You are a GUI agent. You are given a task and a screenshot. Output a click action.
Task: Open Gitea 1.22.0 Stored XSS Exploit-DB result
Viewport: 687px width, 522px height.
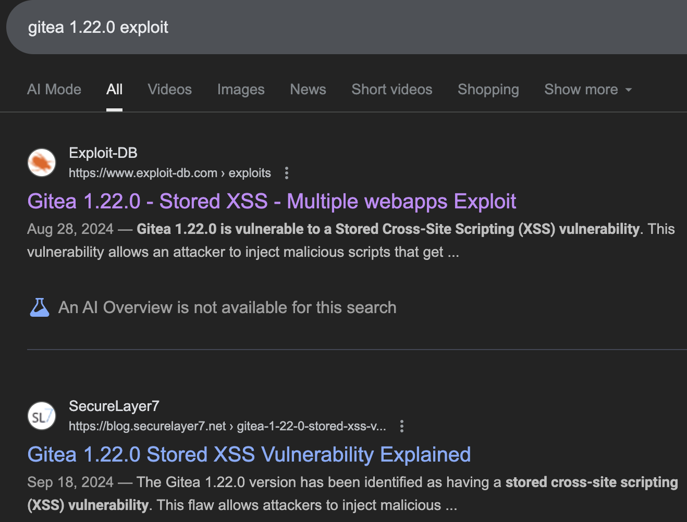click(x=272, y=201)
